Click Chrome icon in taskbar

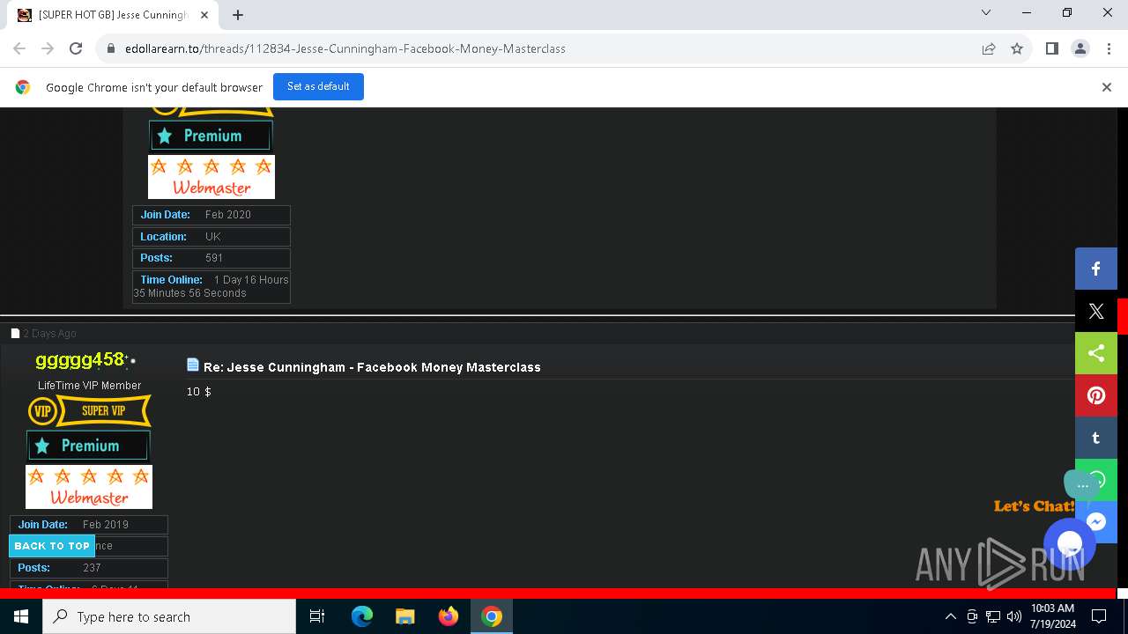point(492,616)
